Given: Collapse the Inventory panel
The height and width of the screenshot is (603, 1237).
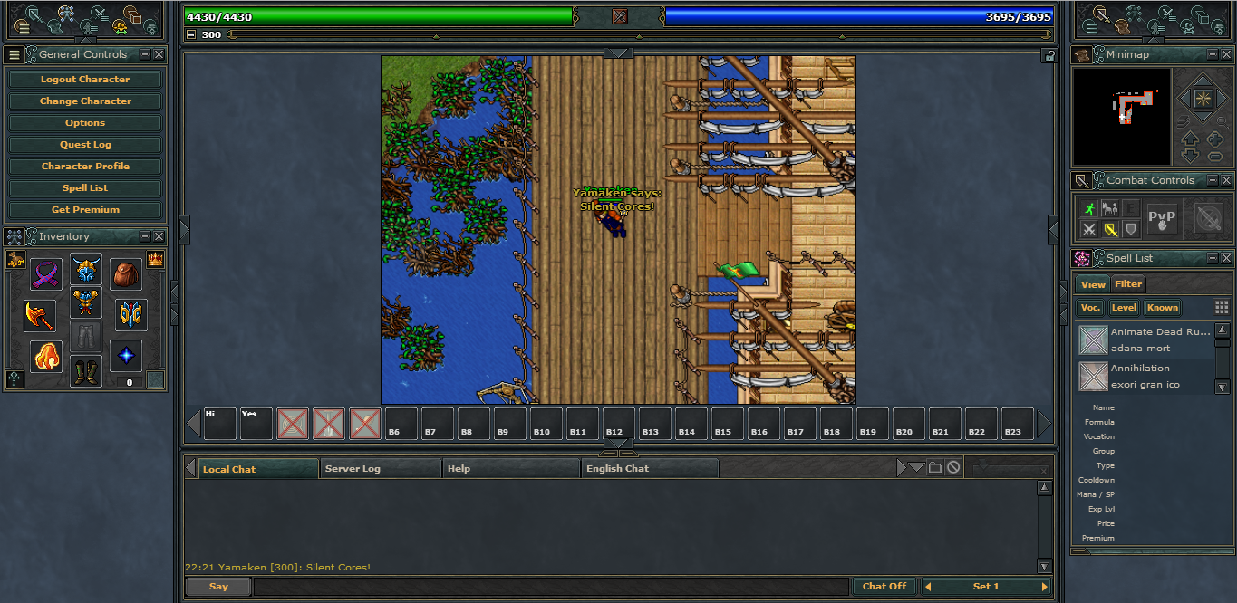Looking at the screenshot, I should [145, 237].
